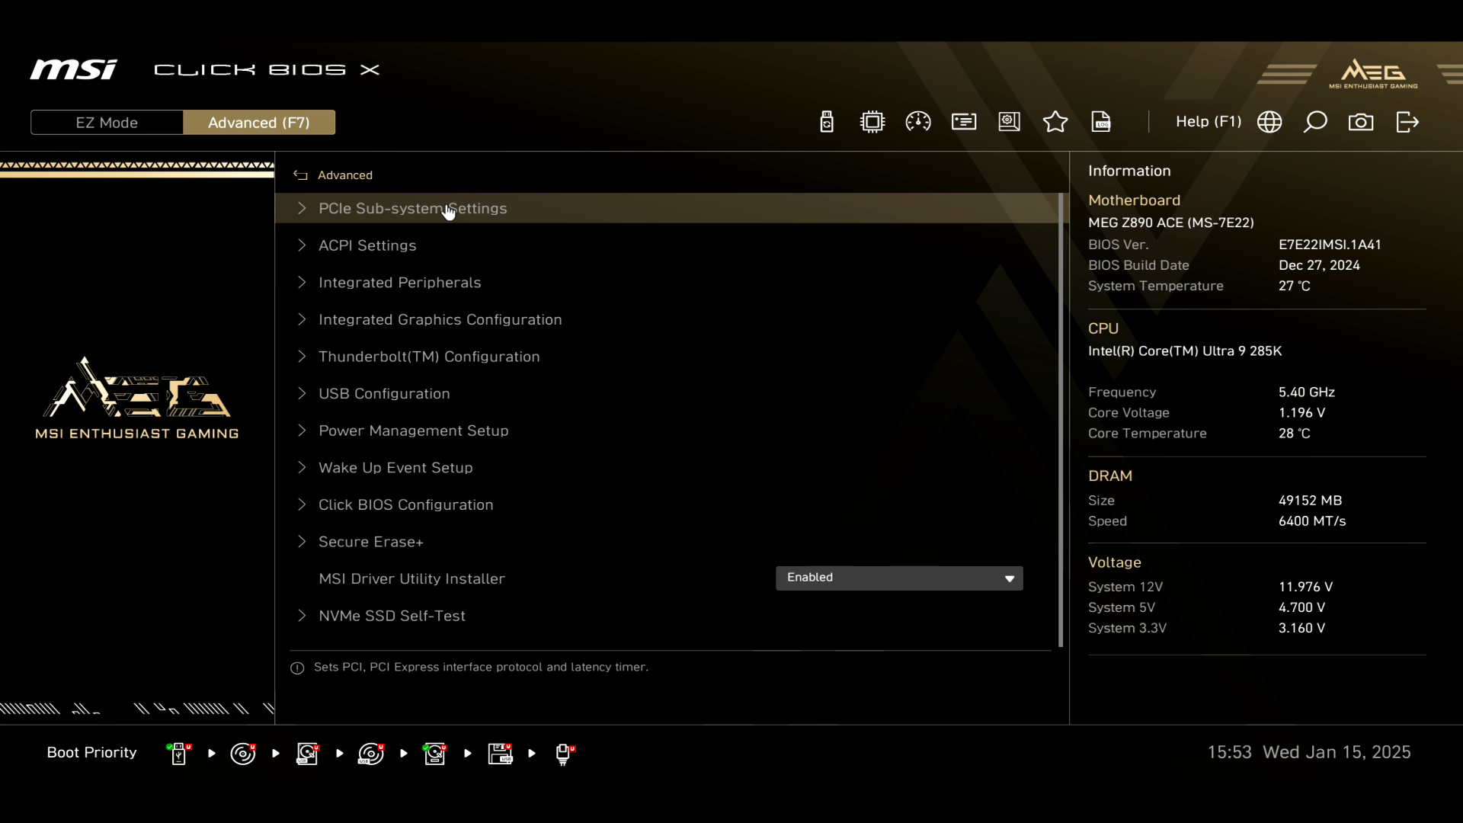Image resolution: width=1463 pixels, height=823 pixels.
Task: Open the speedometer overclocking icon
Action: tap(918, 122)
